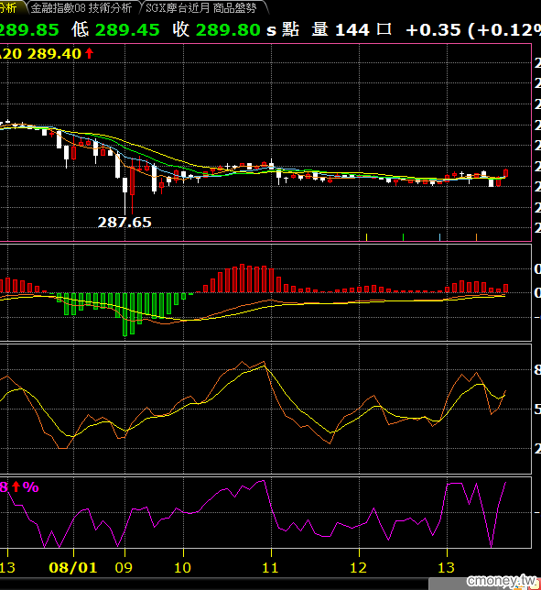
Task: Click the 287.65 low price label
Action: 124,222
